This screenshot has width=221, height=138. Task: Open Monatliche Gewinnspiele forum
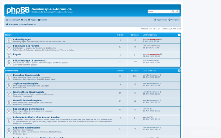pos(27,100)
